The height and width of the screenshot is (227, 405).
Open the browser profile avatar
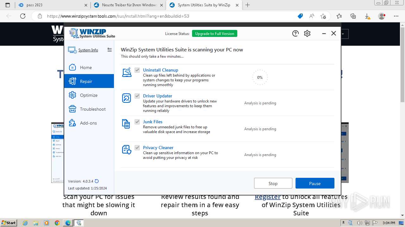[382, 16]
